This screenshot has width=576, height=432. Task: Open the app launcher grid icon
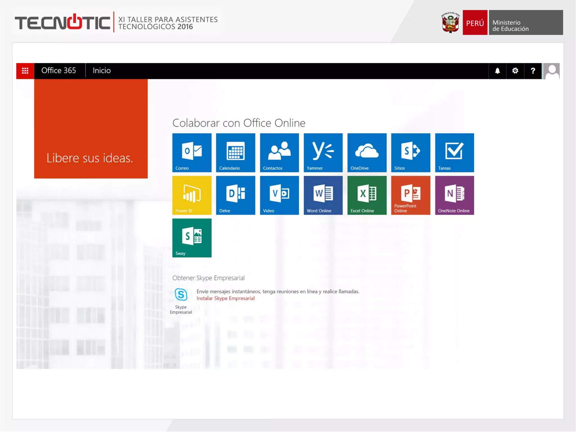[25, 71]
